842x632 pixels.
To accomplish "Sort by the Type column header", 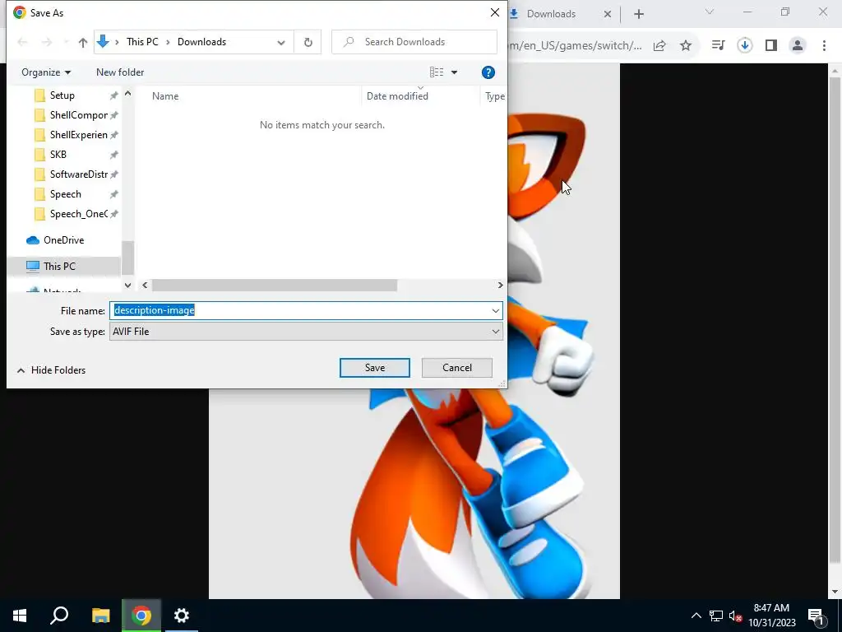I will (494, 96).
